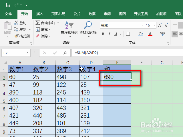The height and width of the screenshot is (137, 183).
Task: Click the 粘贴 paste icon
Action: [7, 25]
